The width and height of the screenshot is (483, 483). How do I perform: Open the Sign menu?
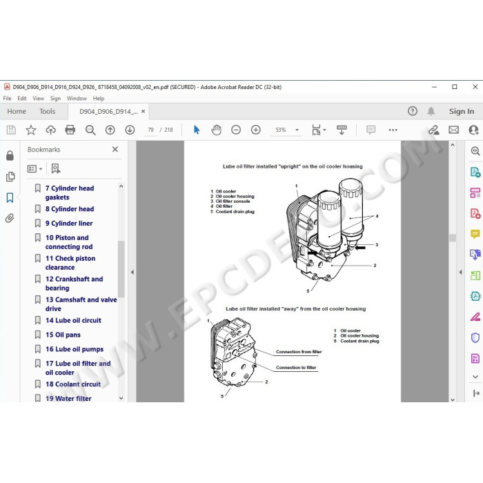point(55,98)
